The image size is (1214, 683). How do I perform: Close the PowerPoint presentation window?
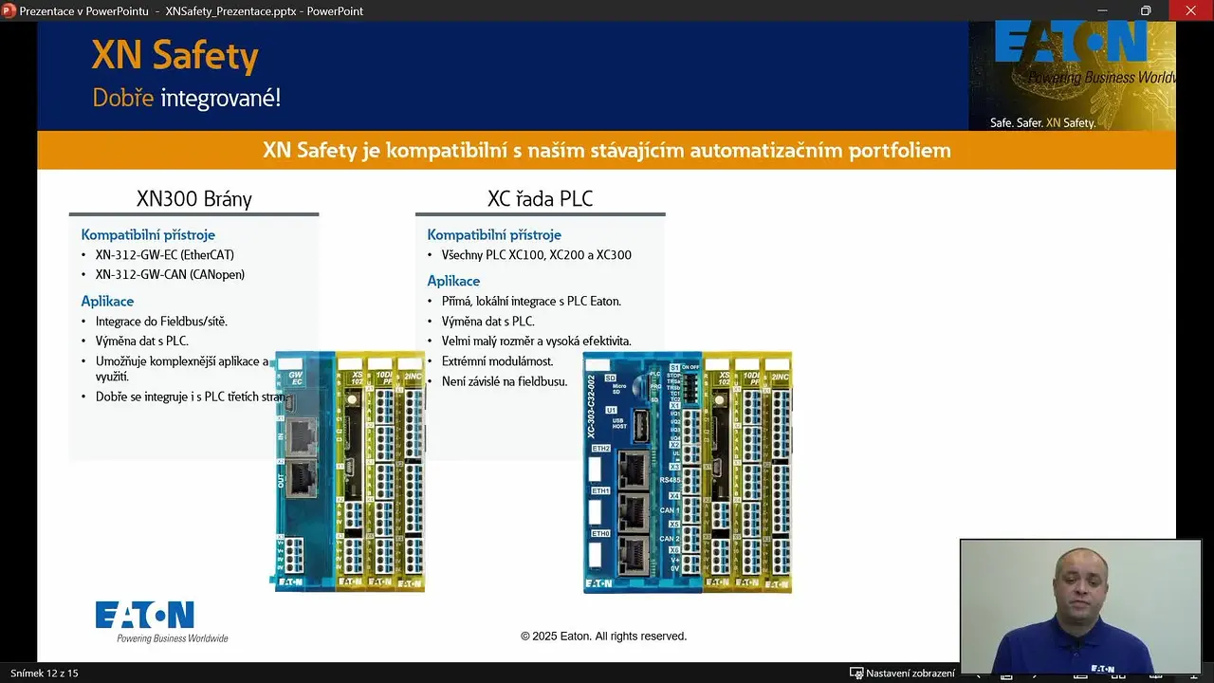(1190, 10)
